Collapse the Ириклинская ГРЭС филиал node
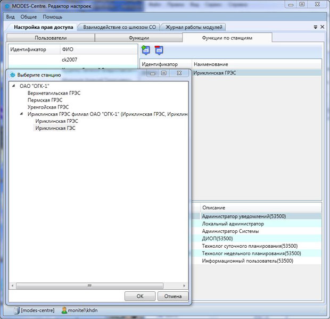Viewport: 330px width, 319px height. pyautogui.click(x=21, y=114)
